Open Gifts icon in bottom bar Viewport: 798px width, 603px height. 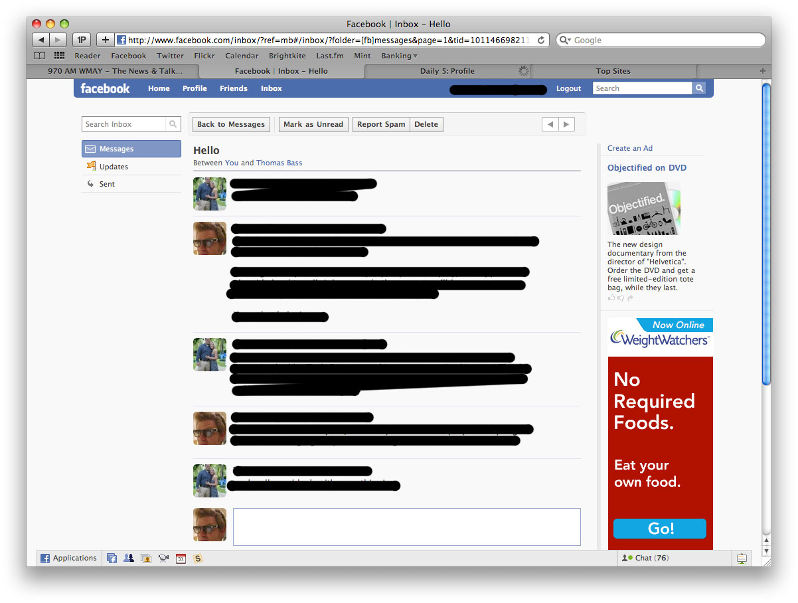pyautogui.click(x=146, y=559)
